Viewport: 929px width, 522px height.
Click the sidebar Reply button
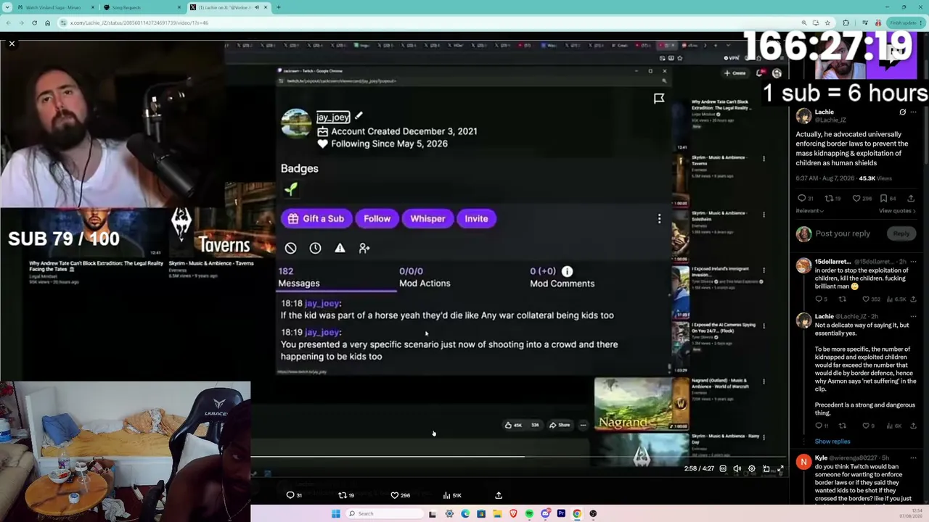point(901,233)
